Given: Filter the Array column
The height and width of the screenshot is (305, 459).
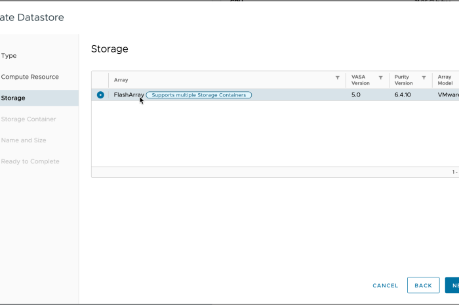Looking at the screenshot, I should click(338, 77).
